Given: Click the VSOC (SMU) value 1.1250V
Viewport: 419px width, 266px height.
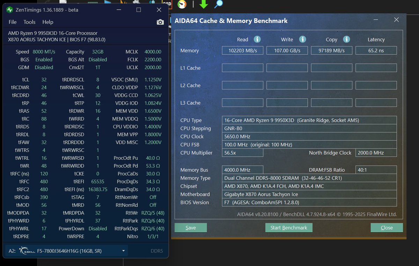Looking at the screenshot, I should (153, 79).
